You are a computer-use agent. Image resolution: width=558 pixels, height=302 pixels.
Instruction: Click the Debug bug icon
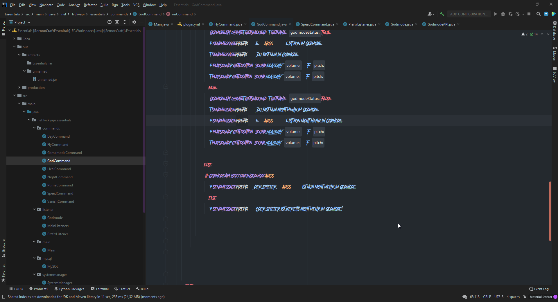point(503,14)
